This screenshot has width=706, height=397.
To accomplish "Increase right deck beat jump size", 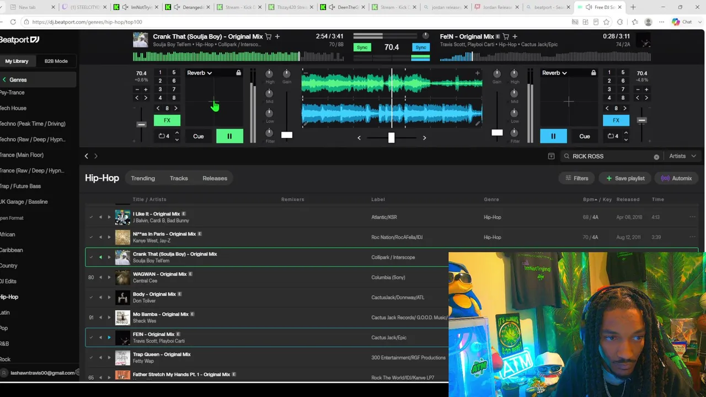I will point(624,108).
